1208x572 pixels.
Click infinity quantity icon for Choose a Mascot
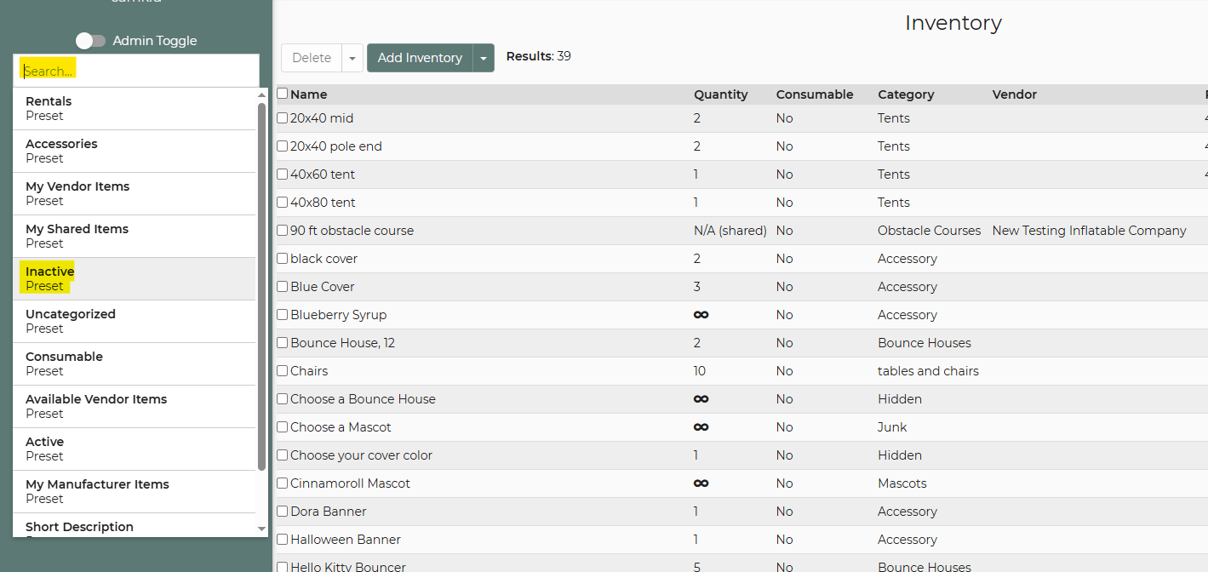(x=701, y=427)
